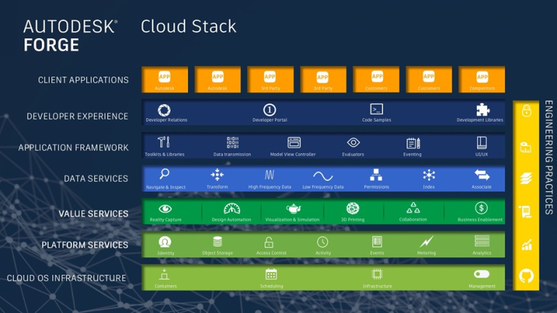Image resolution: width=557 pixels, height=313 pixels.
Task: Click the stacked layers icon in yellow column
Action: click(526, 178)
